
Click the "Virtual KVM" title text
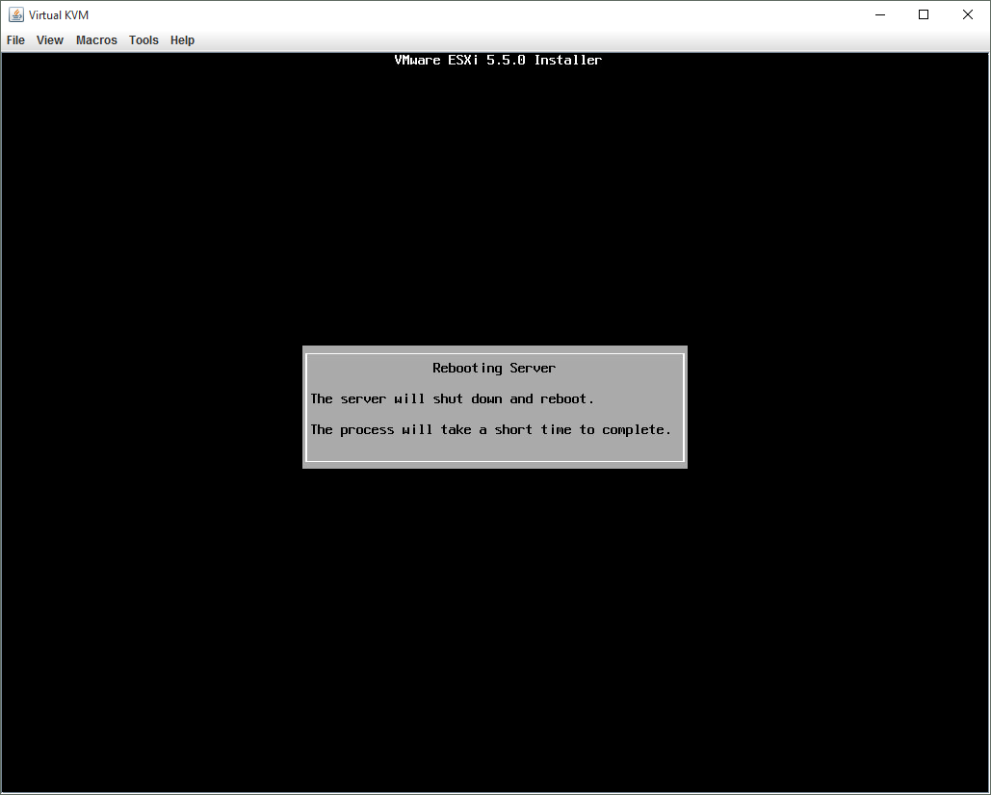59,15
